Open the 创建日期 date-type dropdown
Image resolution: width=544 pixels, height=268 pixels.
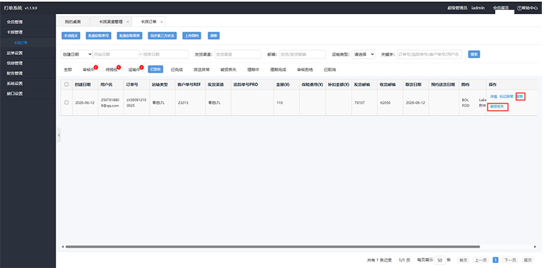[76, 54]
